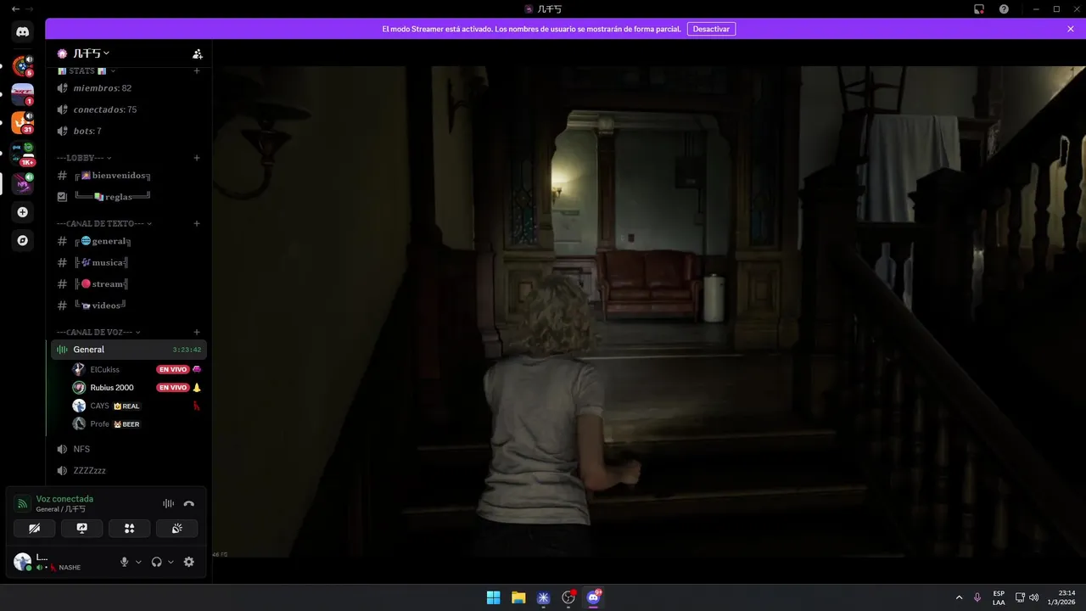Open the soundboard button
The image size is (1086, 611).
pyautogui.click(x=176, y=528)
